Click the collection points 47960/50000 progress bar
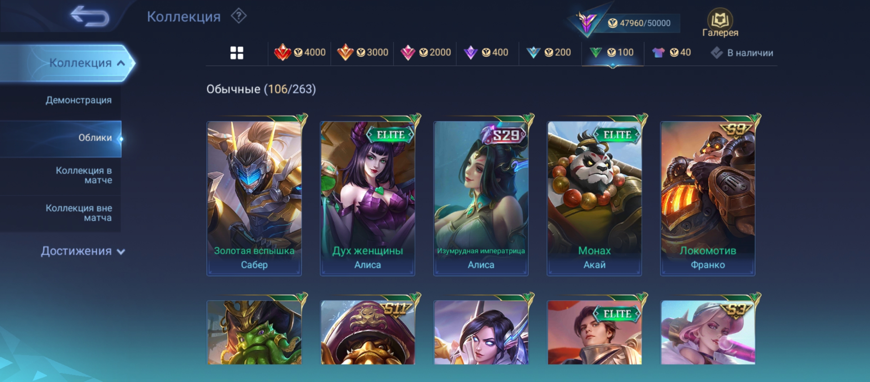Screen dimensions: 870x382 [x=639, y=23]
